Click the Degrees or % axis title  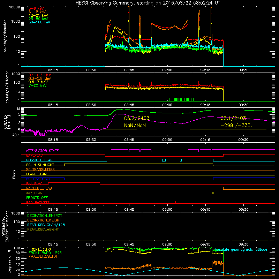tap(9, 261)
